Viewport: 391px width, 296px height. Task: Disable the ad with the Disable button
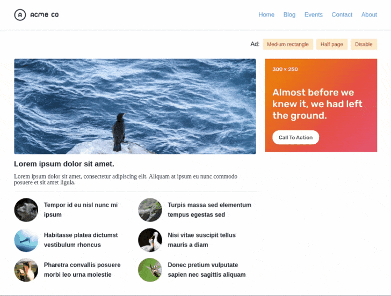click(364, 45)
